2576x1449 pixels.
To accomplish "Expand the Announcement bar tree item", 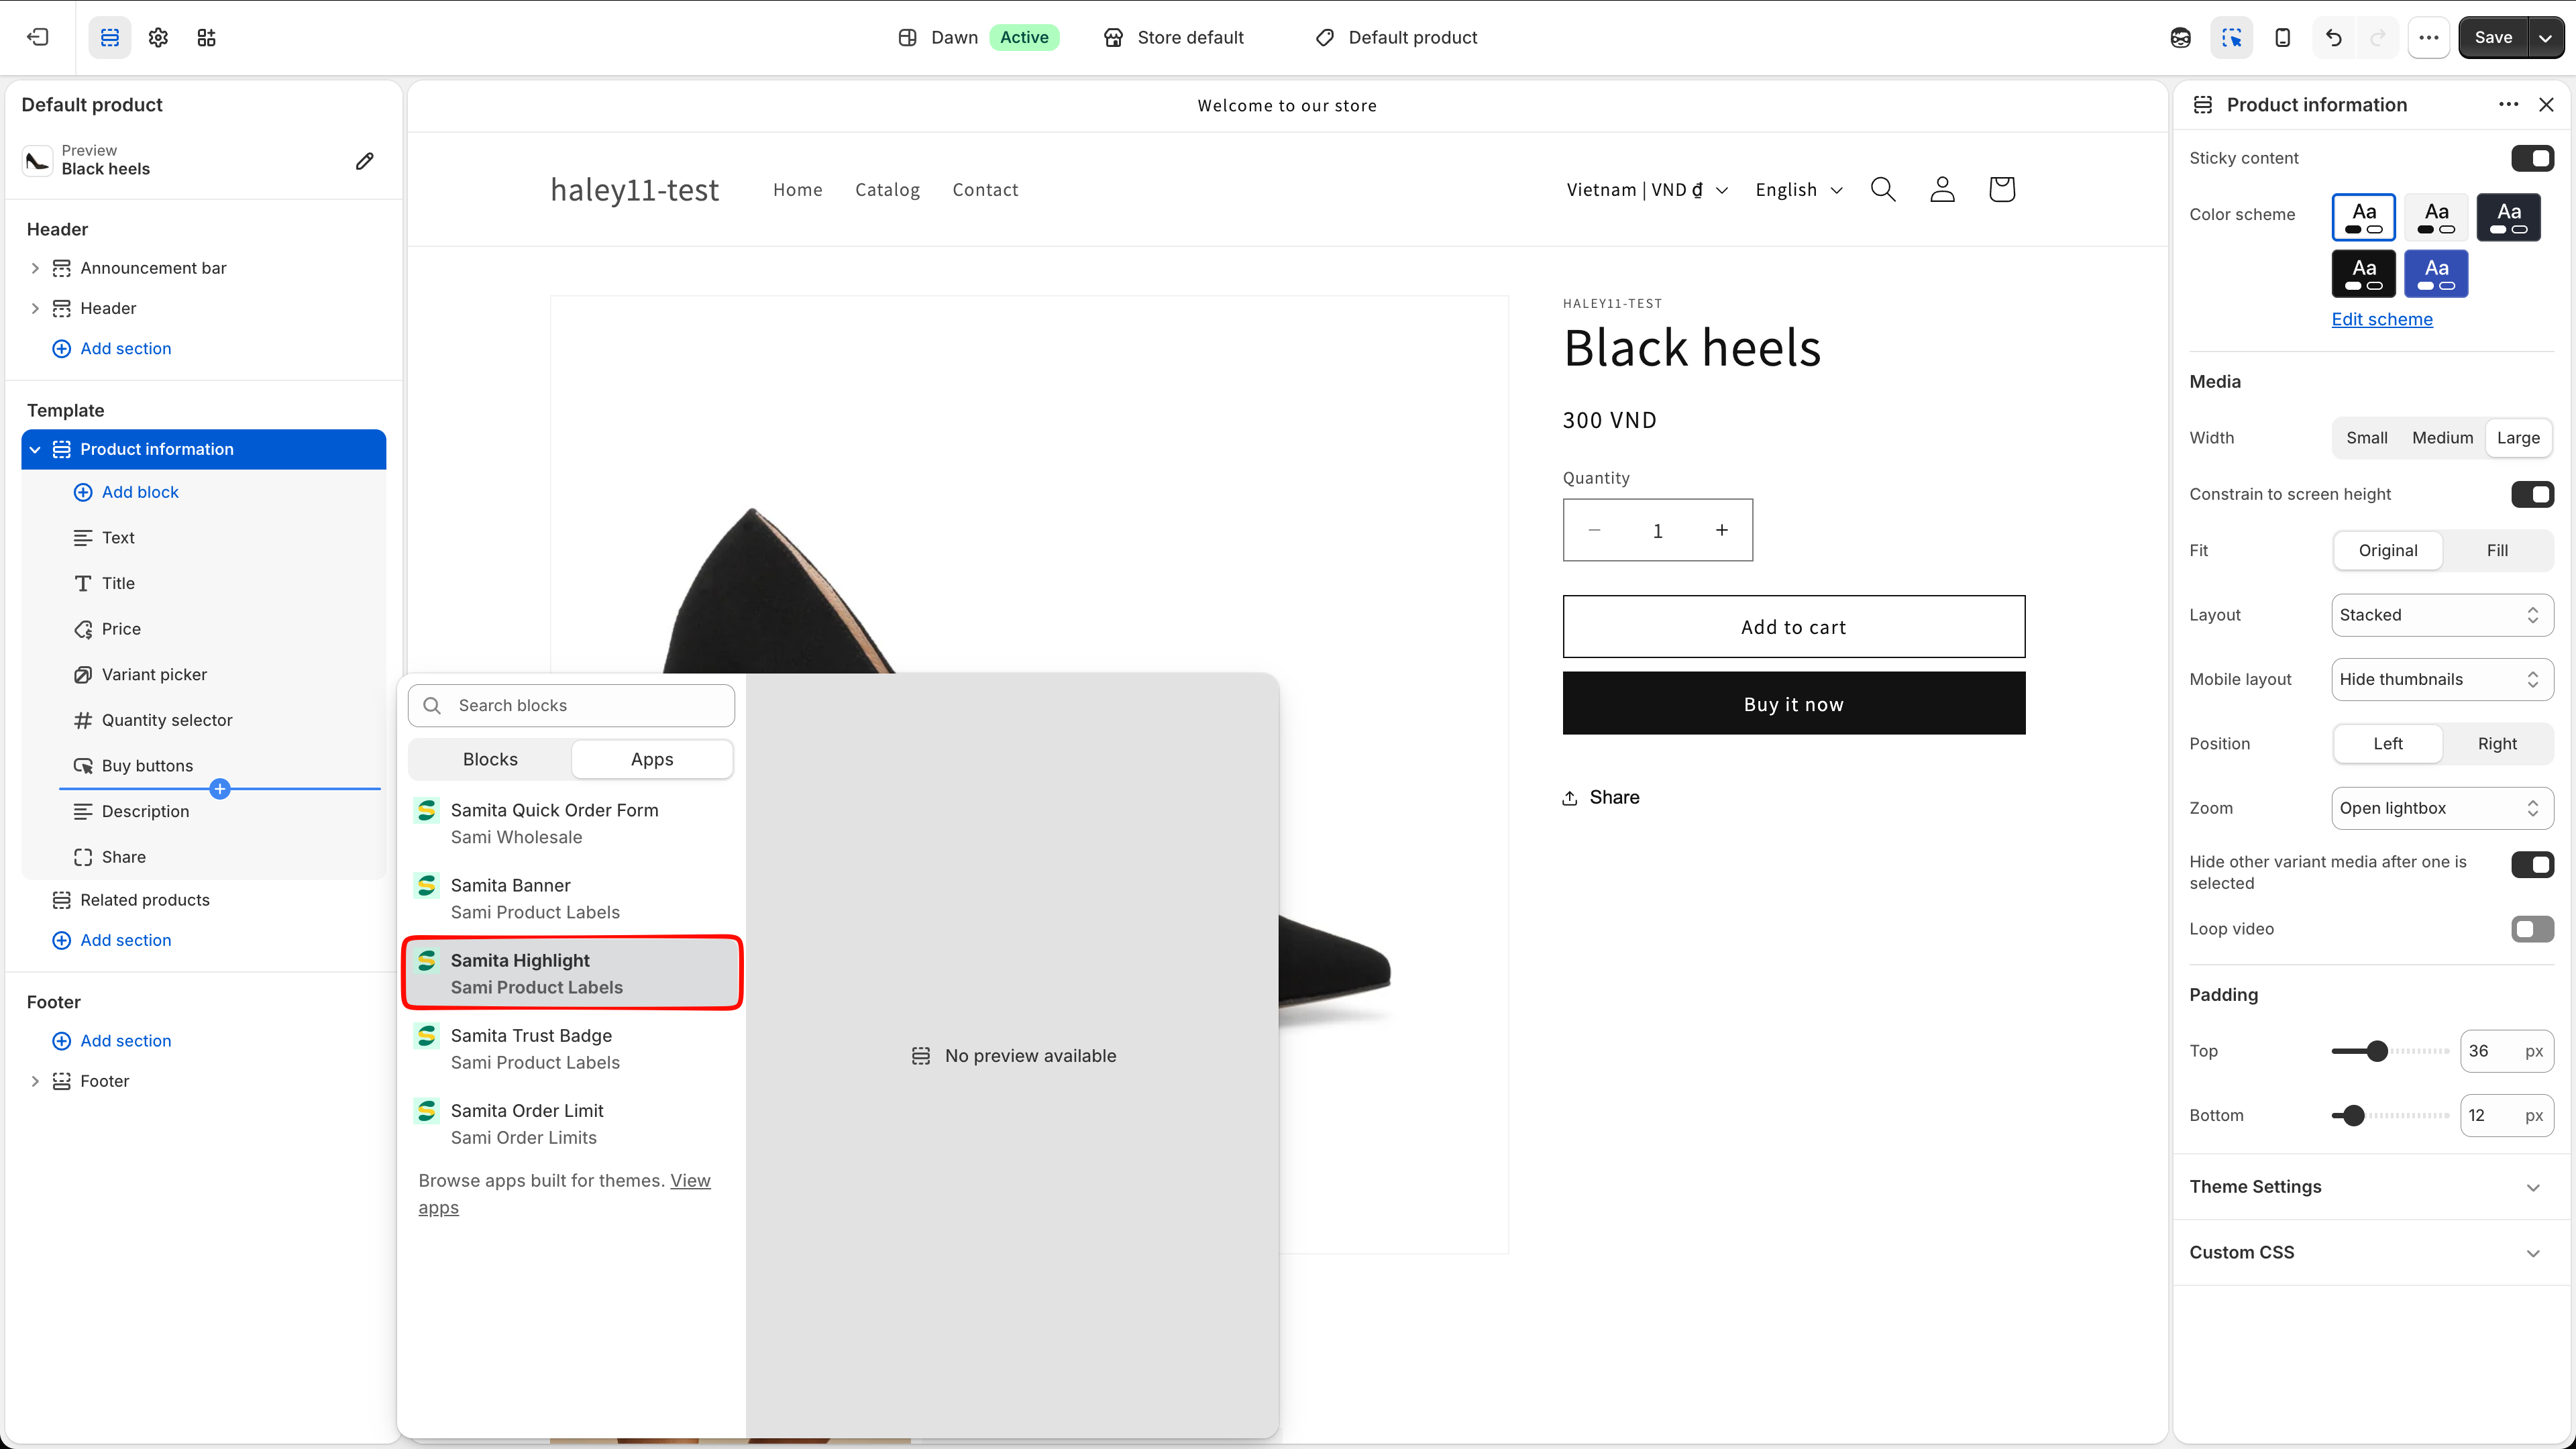I will pyautogui.click(x=35, y=268).
